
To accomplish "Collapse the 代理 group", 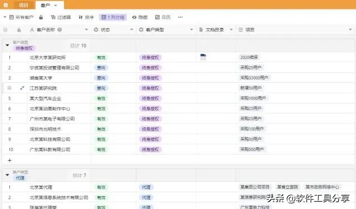I will coord(7,175).
